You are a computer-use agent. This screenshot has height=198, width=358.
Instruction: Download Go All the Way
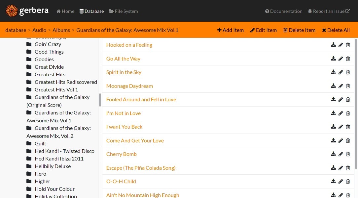(333, 59)
